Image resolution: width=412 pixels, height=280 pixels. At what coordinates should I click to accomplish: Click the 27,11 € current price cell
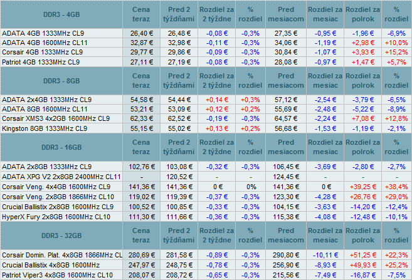(x=142, y=62)
